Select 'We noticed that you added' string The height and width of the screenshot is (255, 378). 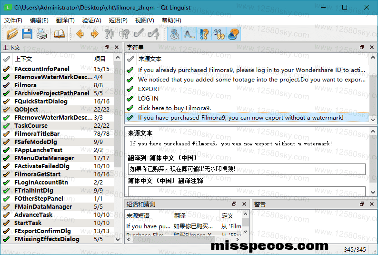point(247,80)
